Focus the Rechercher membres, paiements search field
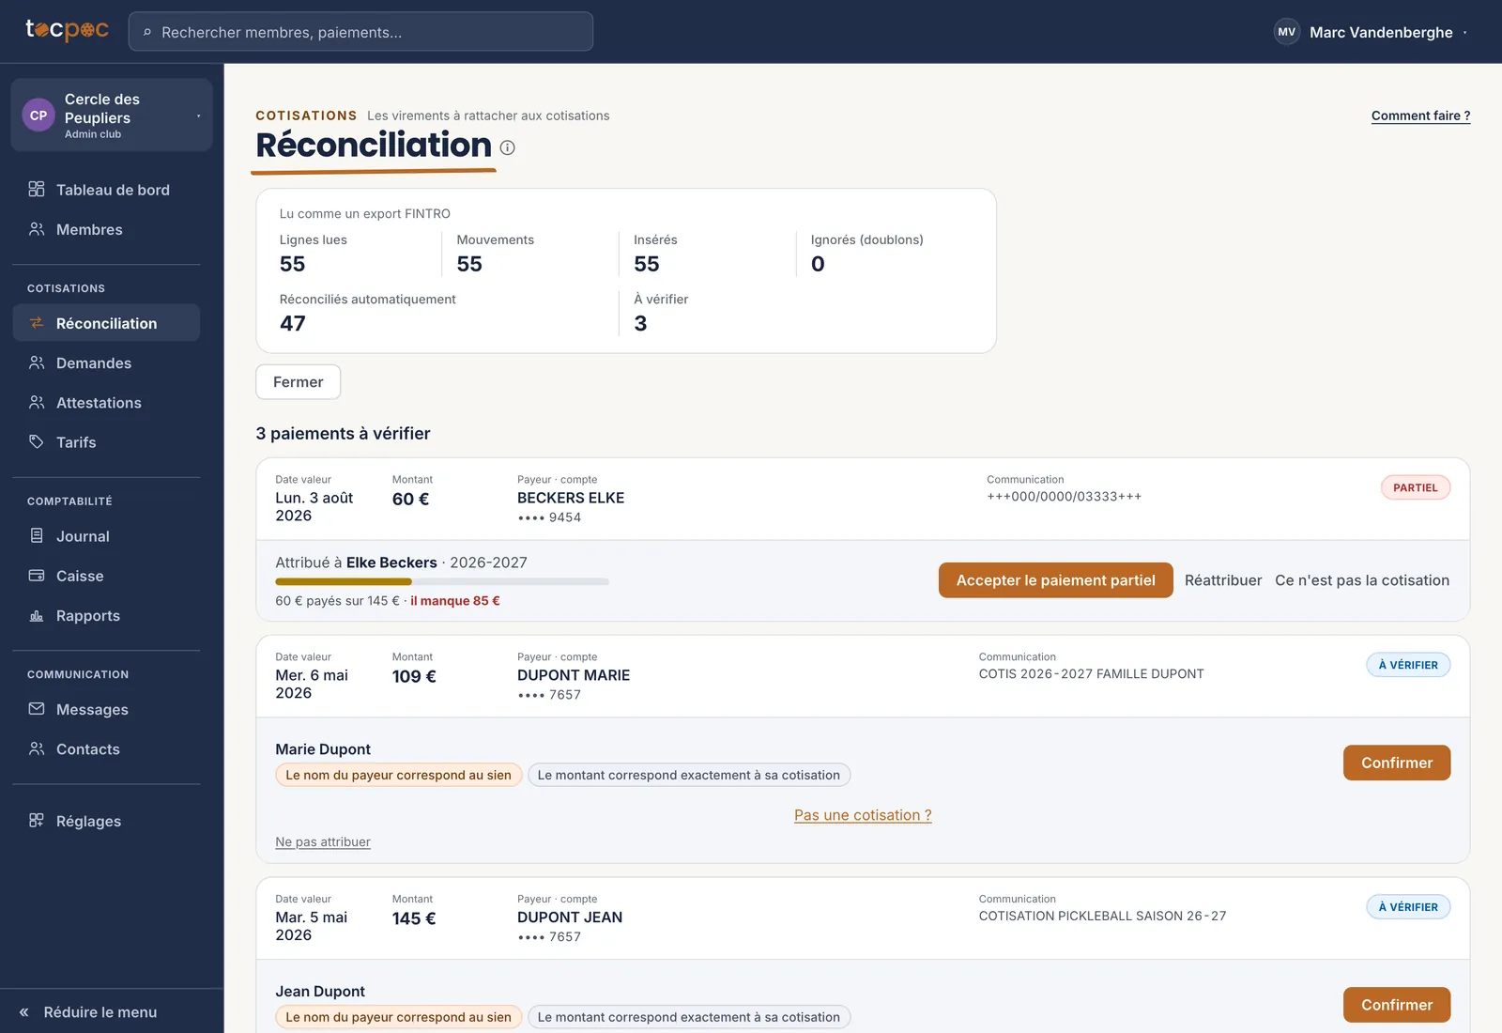 360,32
